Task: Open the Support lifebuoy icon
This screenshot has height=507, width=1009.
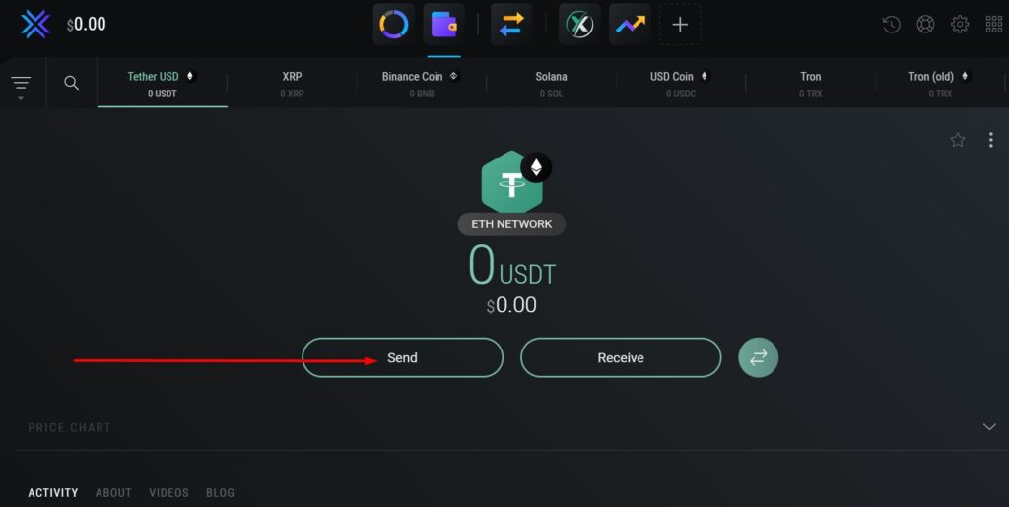Action: point(925,25)
